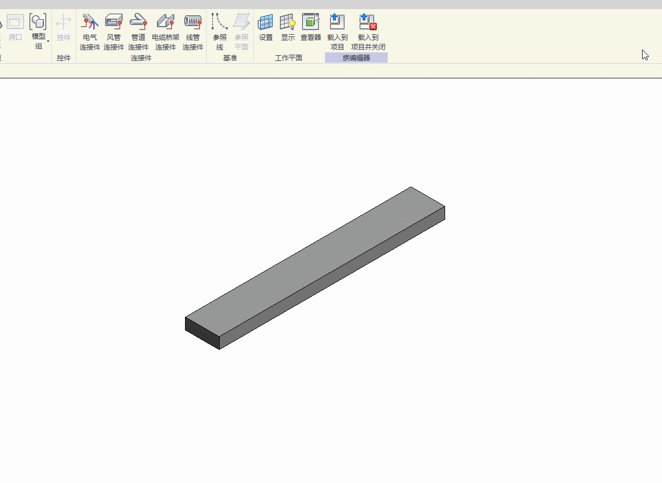Click the 控件 control tool icon
662x483 pixels.
pos(64,22)
